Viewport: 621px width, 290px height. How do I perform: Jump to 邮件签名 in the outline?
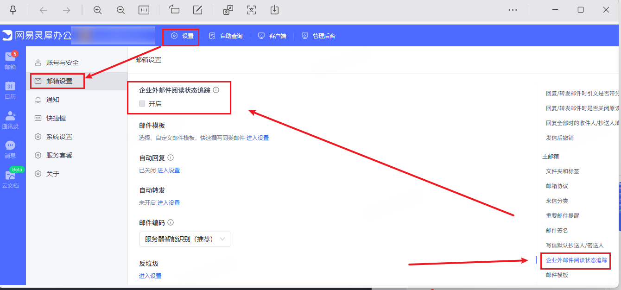point(557,231)
